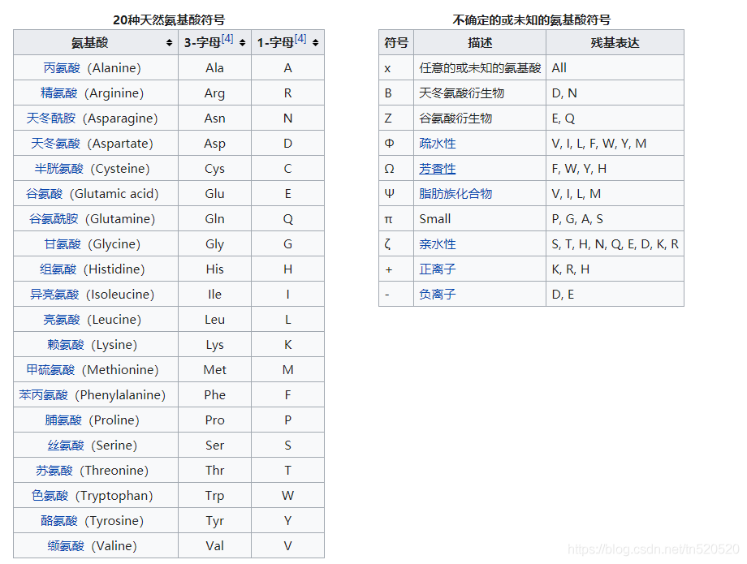Open the underlined 芳香性 link
The height and width of the screenshot is (564, 747).
point(438,169)
